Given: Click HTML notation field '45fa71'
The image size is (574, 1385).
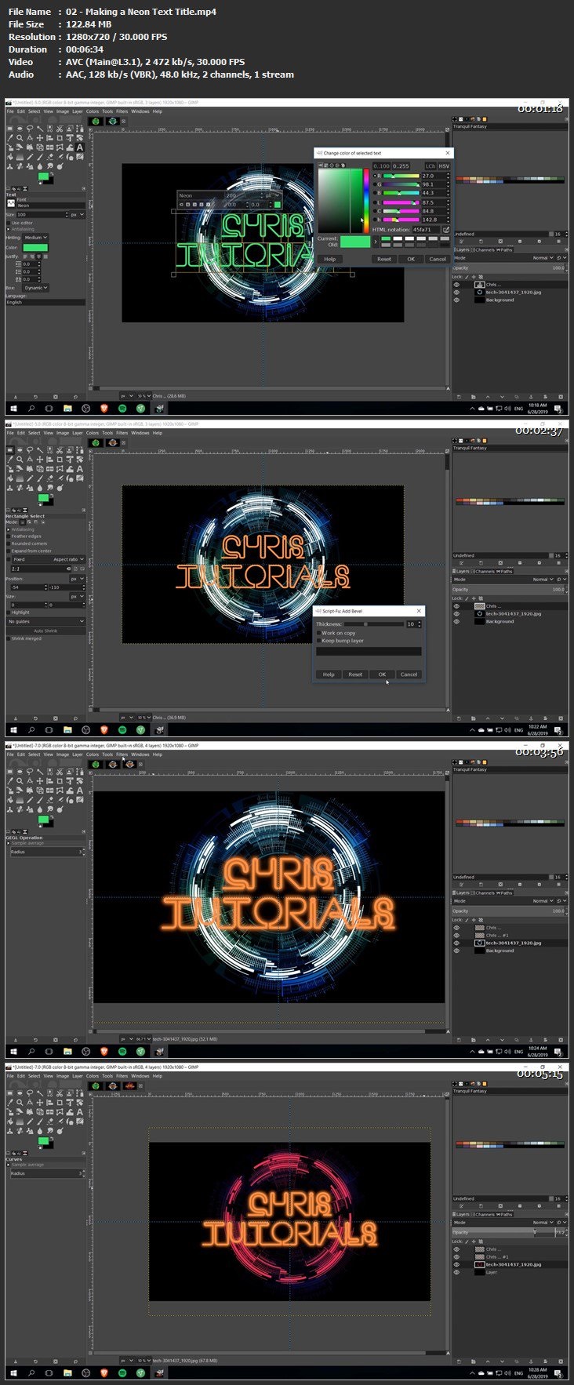Looking at the screenshot, I should click(x=426, y=229).
